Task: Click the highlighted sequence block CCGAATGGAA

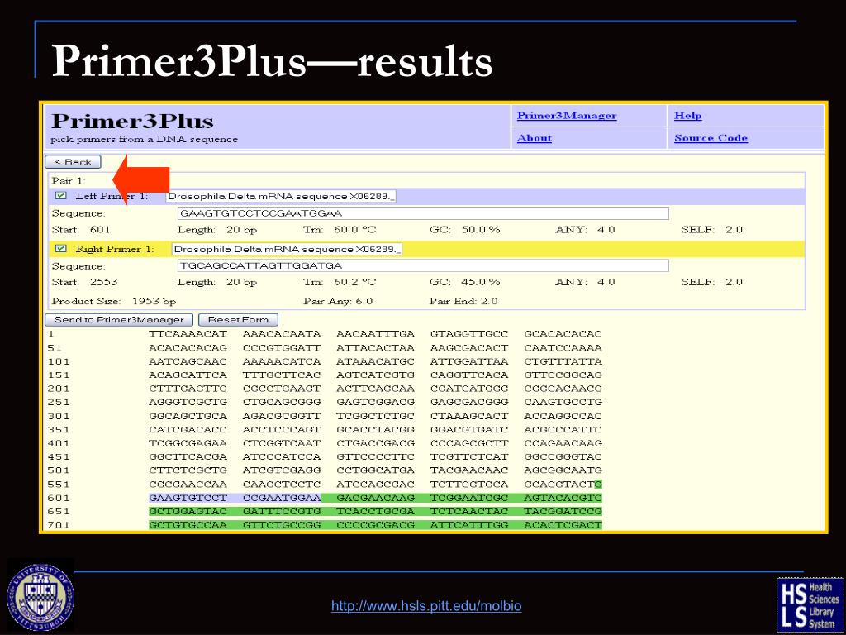Action: (282, 498)
